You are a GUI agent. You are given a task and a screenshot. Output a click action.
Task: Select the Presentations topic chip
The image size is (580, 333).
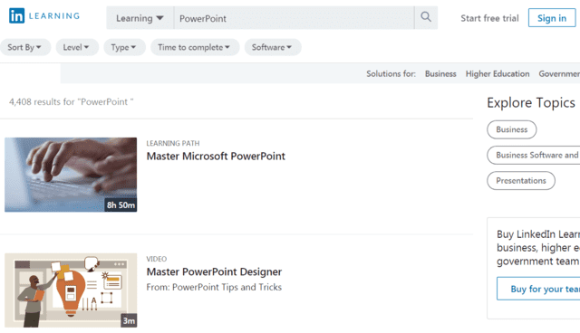point(521,181)
